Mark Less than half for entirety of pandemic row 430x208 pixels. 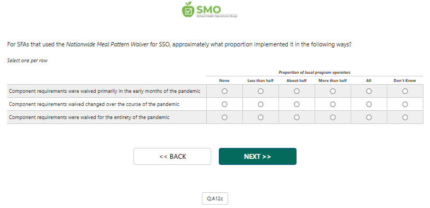coord(260,117)
